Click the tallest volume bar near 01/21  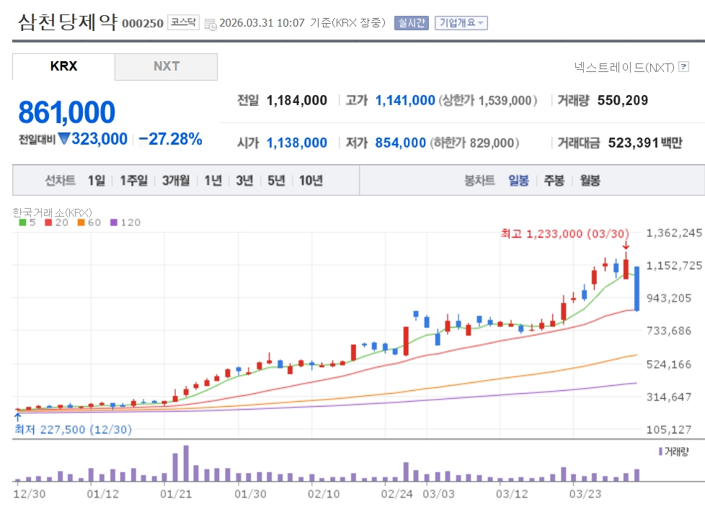point(186,463)
